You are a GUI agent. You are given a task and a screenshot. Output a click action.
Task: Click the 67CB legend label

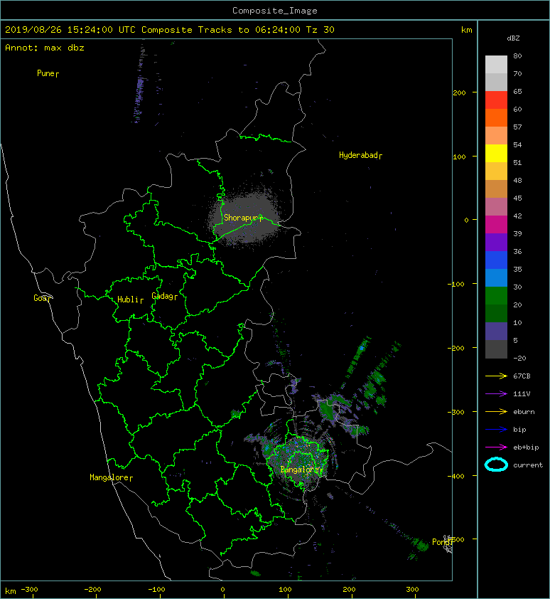click(x=522, y=376)
